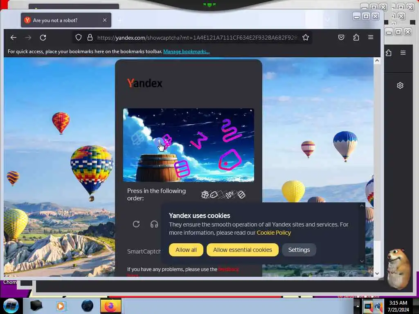
Task: Click Allow essential cookies button
Action: tap(242, 250)
